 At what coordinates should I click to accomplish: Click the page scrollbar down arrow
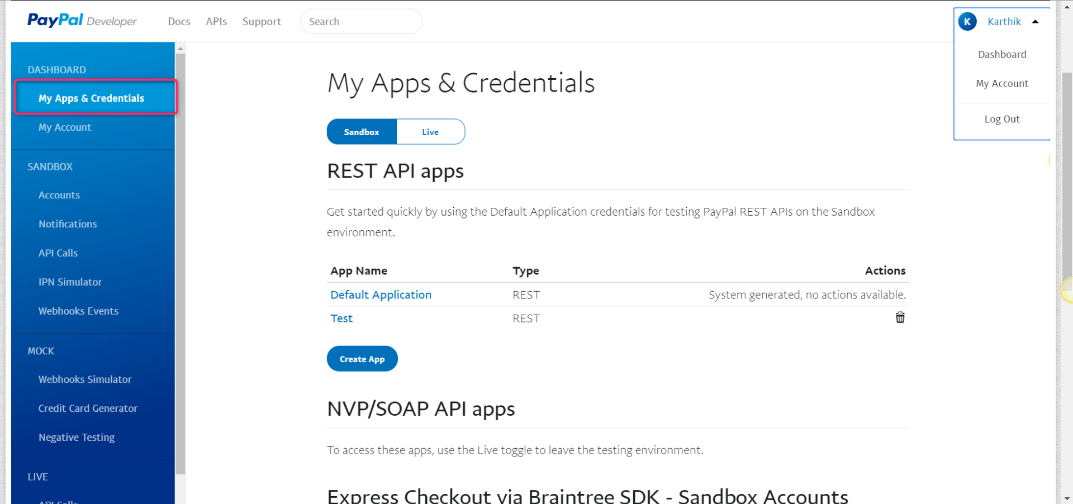[x=1067, y=498]
